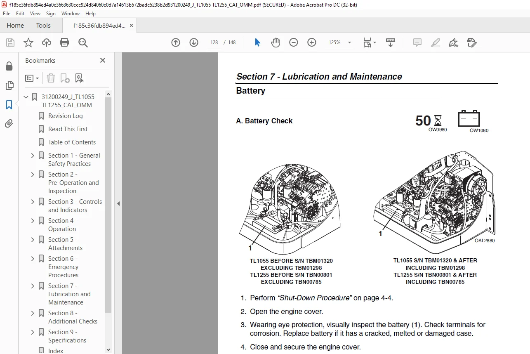Expand Section 9 - Specifications bookmark
The width and height of the screenshot is (530, 354).
coord(33,332)
